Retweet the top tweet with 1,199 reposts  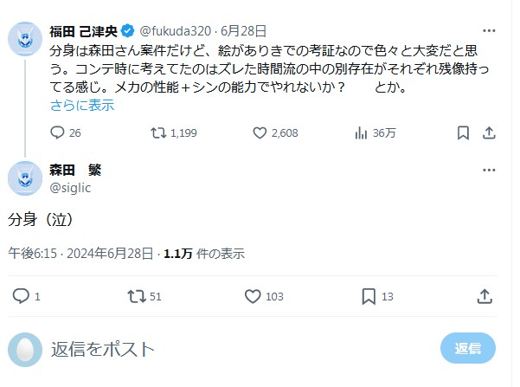pos(159,132)
